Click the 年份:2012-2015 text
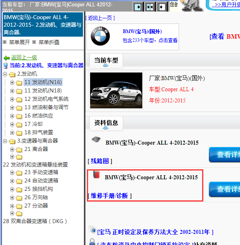The height and width of the screenshot is (245, 240). (x=167, y=100)
